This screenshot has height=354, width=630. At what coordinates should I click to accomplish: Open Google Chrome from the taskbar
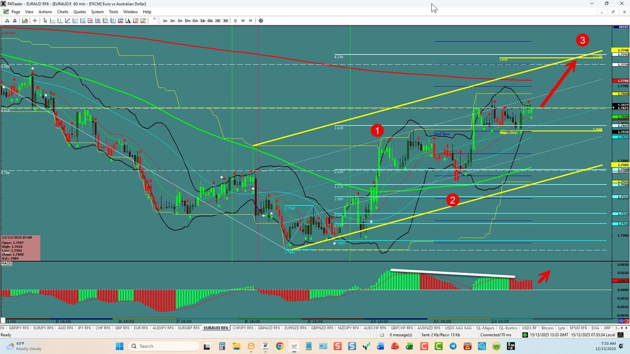click(x=280, y=346)
